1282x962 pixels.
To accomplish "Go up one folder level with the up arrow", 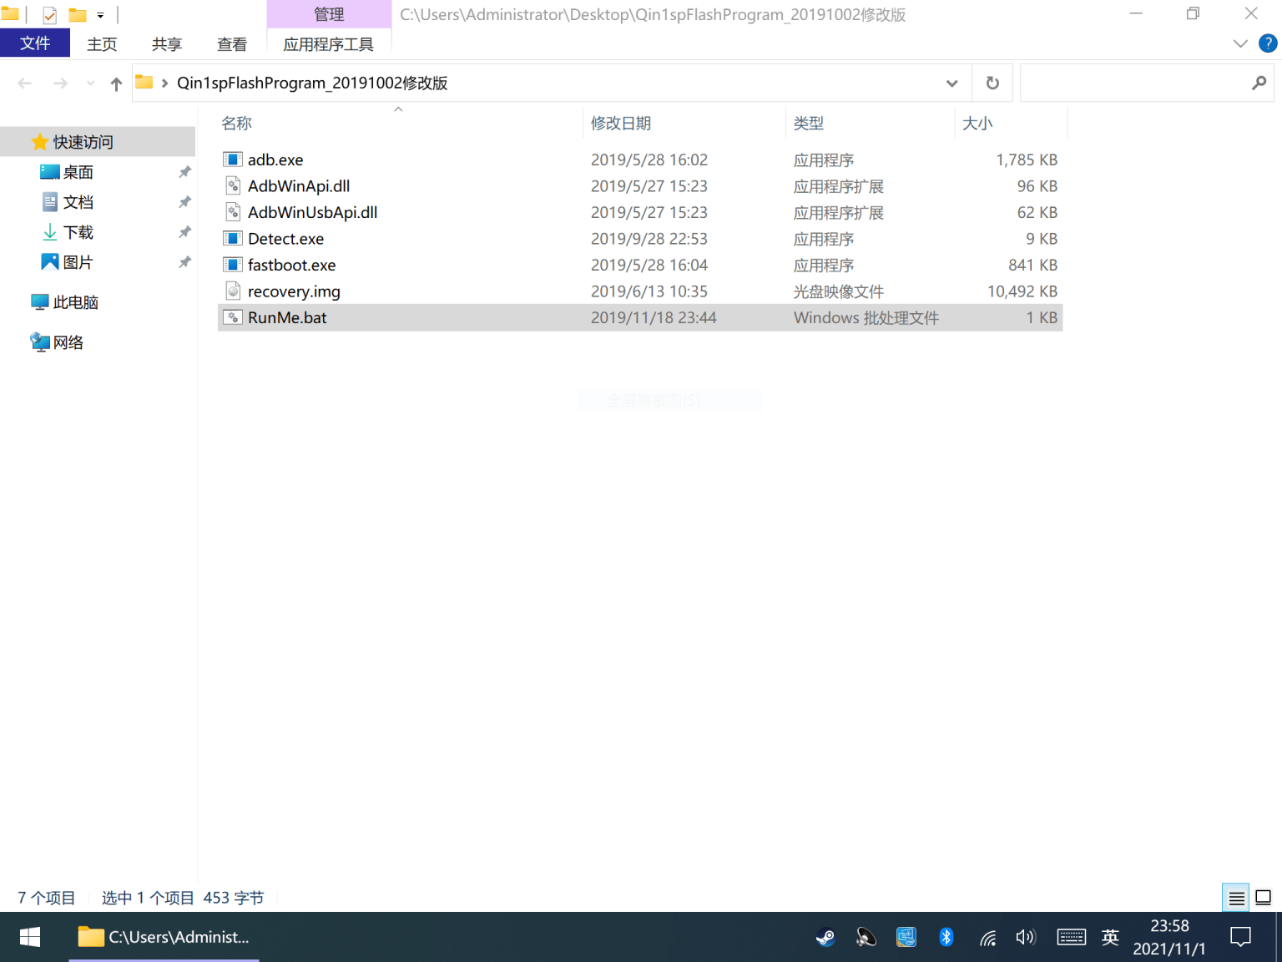I will [116, 84].
